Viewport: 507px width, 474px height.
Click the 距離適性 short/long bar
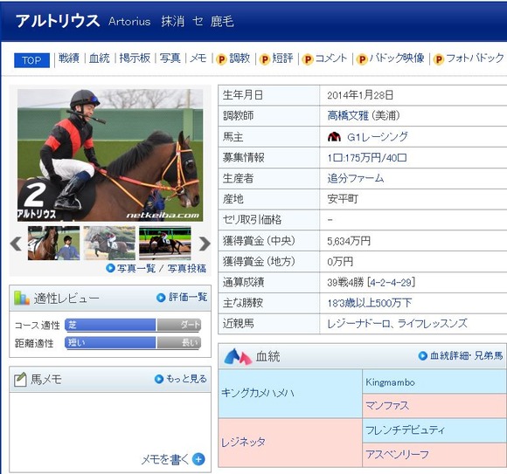point(133,343)
